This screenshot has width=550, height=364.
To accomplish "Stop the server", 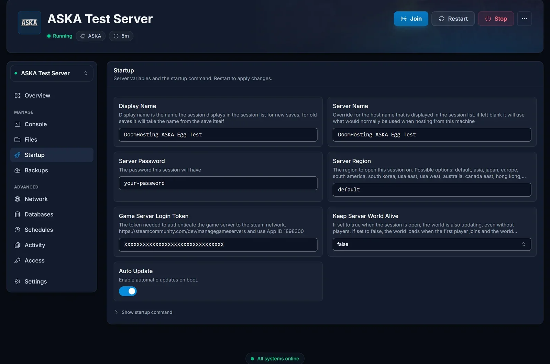I will tap(496, 19).
